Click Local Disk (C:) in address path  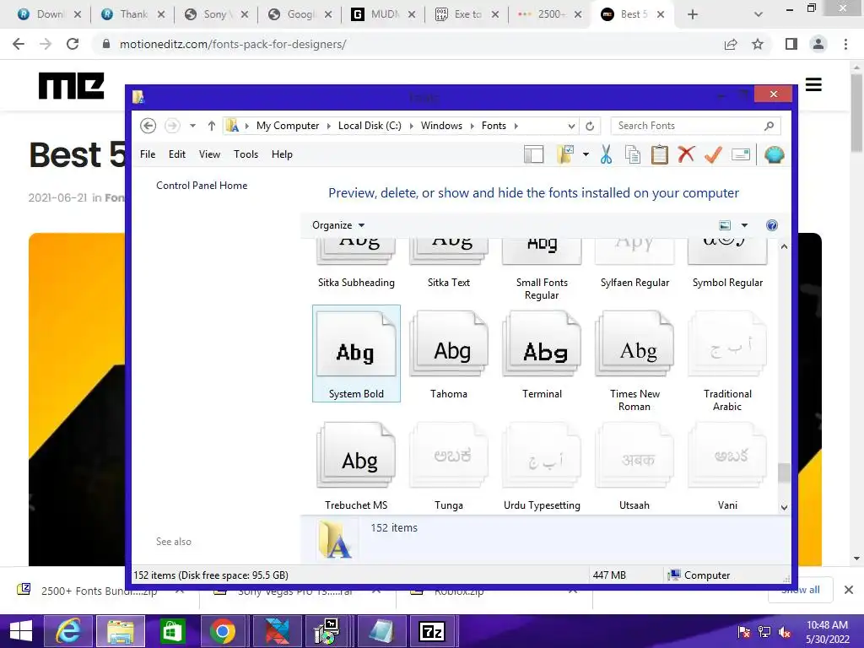[370, 126]
